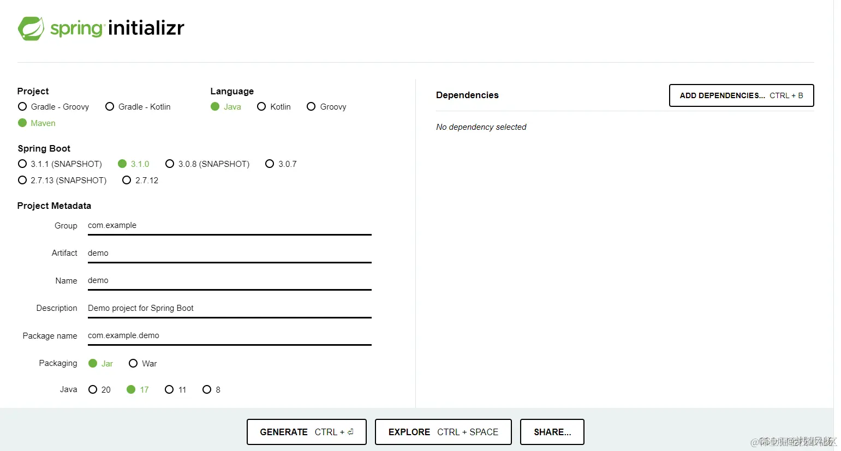Click the Package name field
The height and width of the screenshot is (451, 841).
(230, 336)
